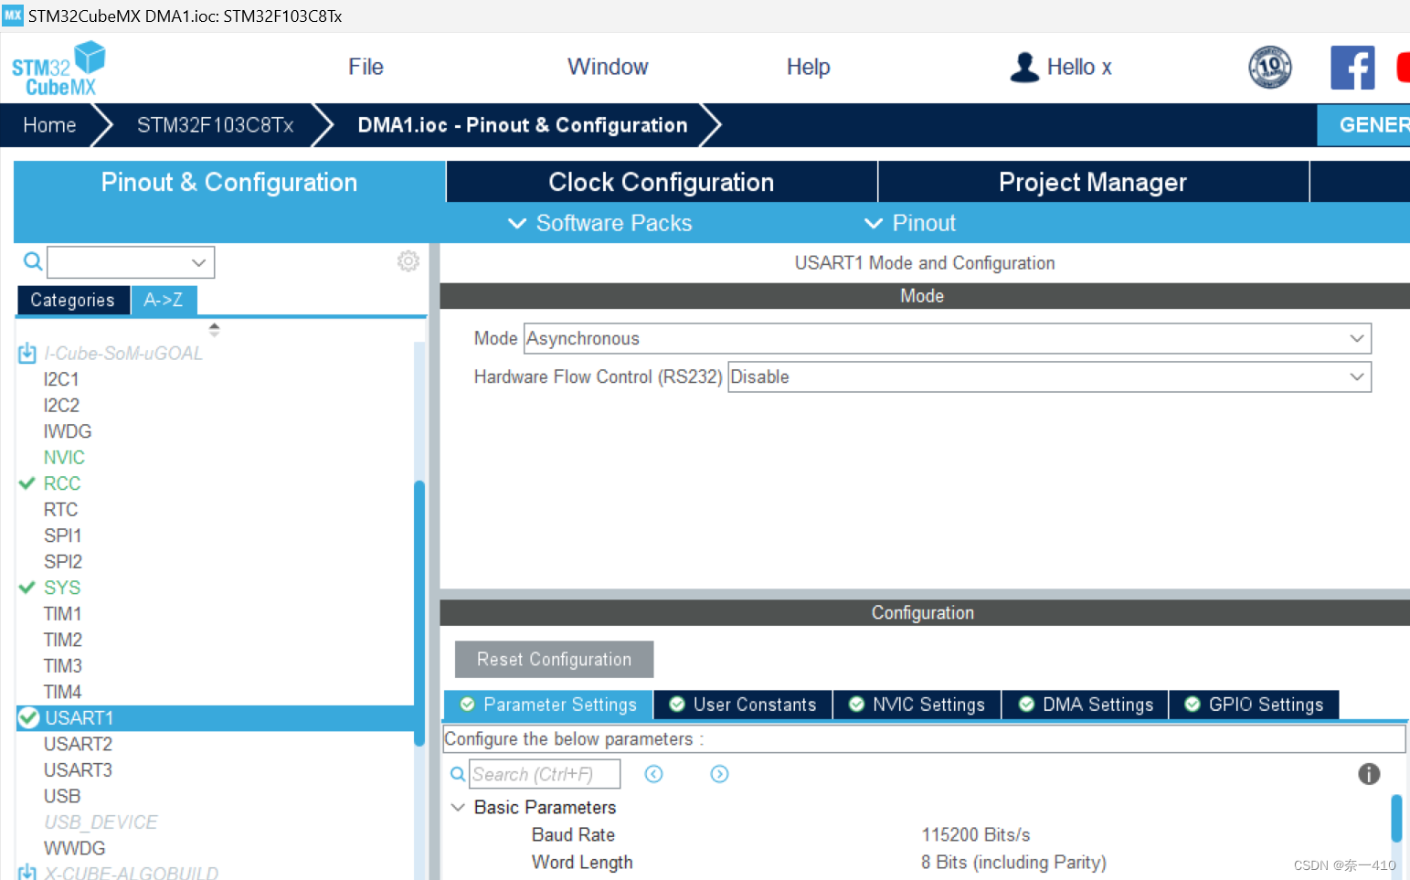Open the Help menu
Screen dimensions: 1410x880
pos(809,67)
